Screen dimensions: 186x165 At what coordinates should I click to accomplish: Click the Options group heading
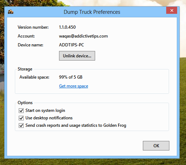point(25,103)
